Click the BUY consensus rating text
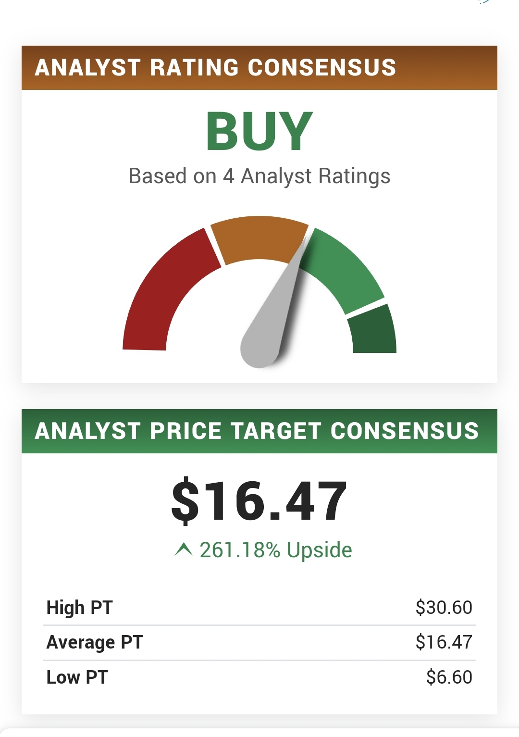The height and width of the screenshot is (737, 519). pyautogui.click(x=259, y=131)
